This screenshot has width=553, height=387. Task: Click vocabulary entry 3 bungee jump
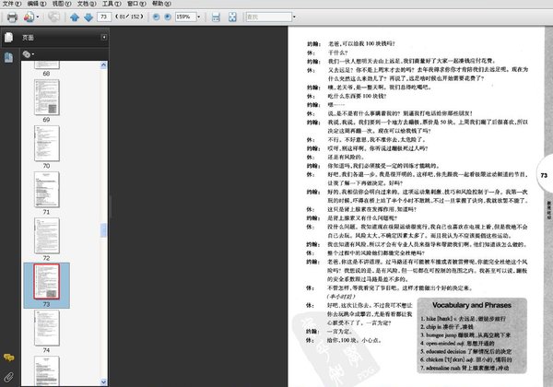pyautogui.click(x=465, y=335)
